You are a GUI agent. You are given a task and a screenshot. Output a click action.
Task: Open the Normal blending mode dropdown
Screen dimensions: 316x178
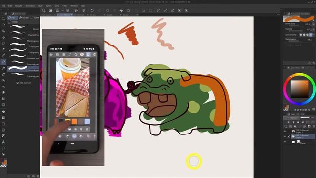pos(294,118)
